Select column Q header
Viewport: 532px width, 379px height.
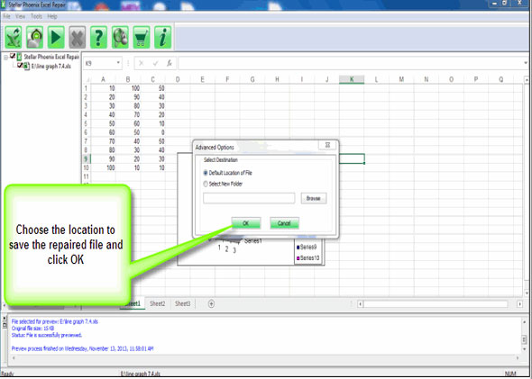pos(500,79)
